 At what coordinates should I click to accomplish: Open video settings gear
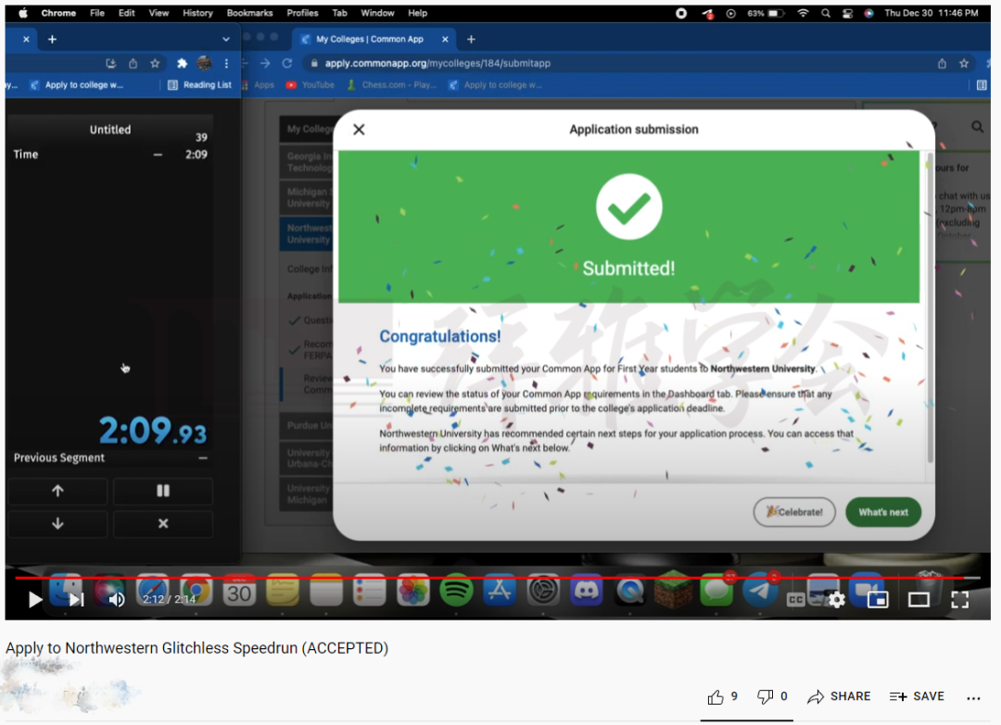(836, 599)
